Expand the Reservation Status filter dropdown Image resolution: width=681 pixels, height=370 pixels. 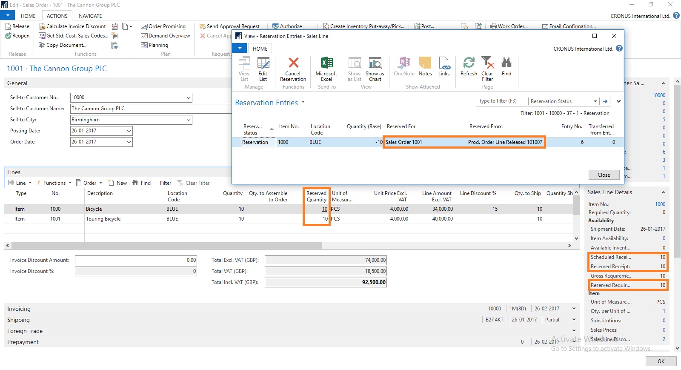[x=595, y=101]
